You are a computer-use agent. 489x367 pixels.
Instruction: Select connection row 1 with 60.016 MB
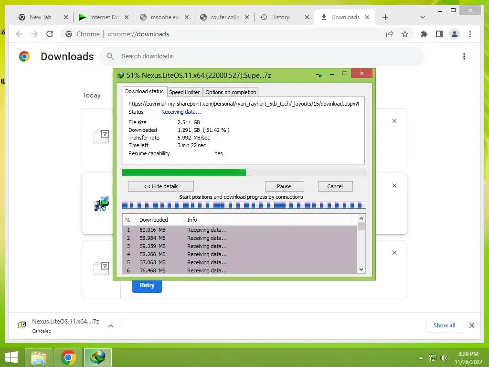pyautogui.click(x=240, y=230)
